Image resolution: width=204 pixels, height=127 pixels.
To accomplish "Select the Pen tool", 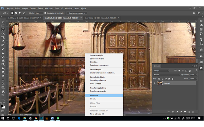I will click(3, 76).
